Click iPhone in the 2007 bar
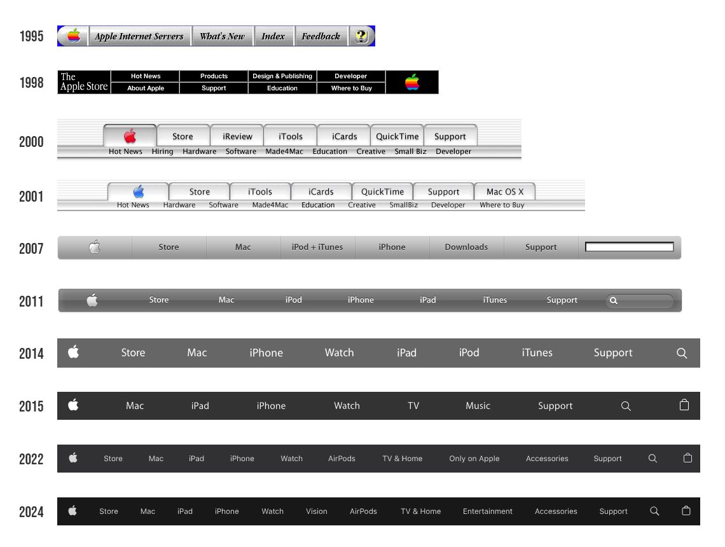The height and width of the screenshot is (547, 725). pos(392,247)
